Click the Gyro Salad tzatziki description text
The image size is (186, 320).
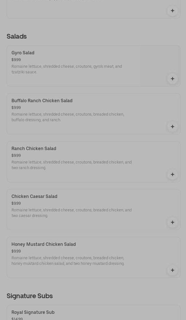coord(67,69)
